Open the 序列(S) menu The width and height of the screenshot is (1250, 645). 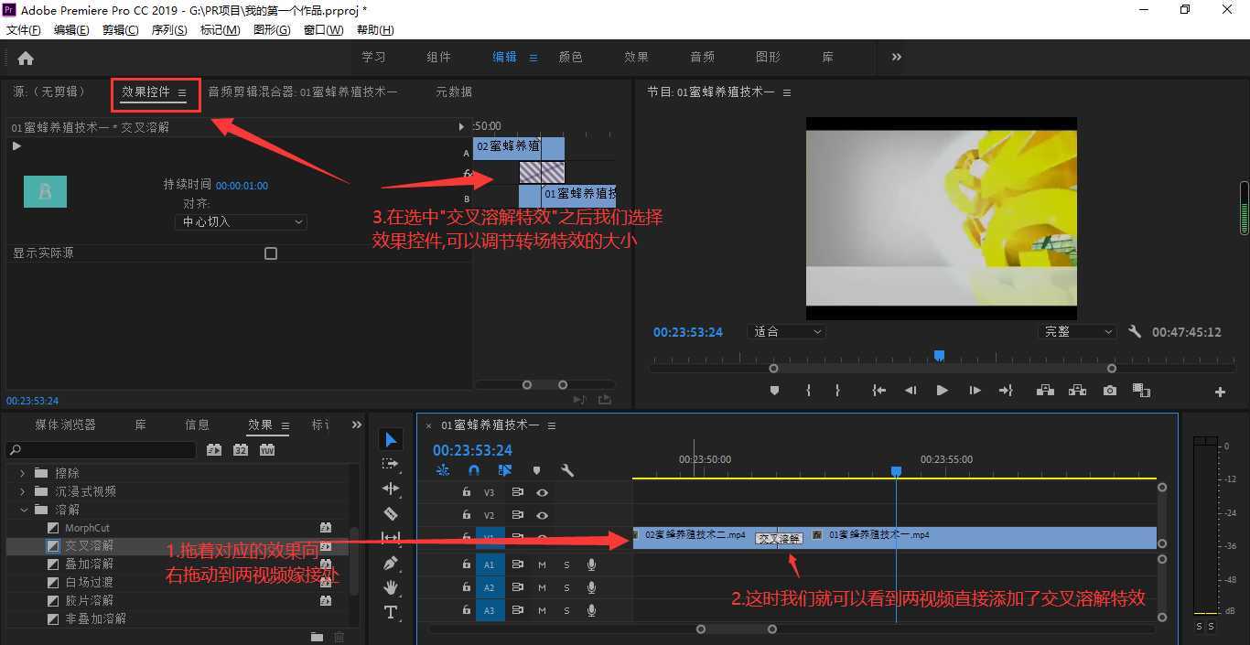pos(168,30)
